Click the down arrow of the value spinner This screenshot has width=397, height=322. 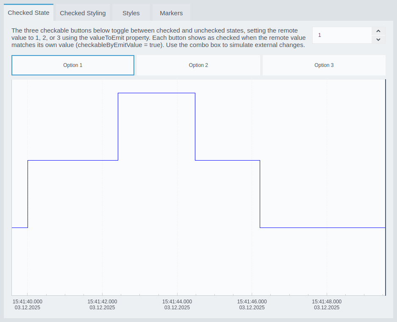pyautogui.click(x=378, y=39)
